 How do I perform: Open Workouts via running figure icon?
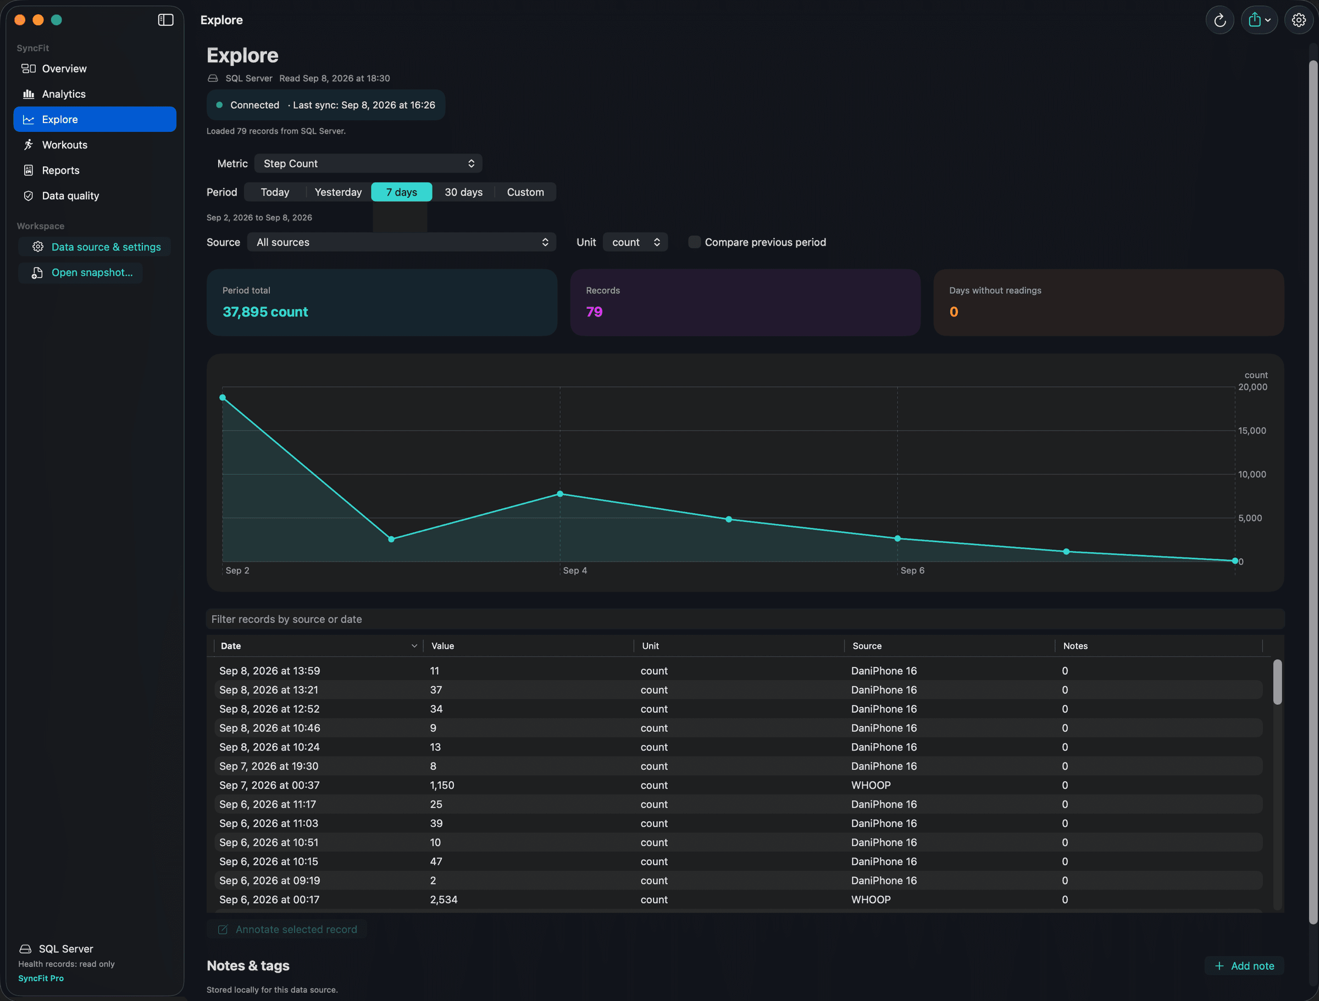pos(28,145)
